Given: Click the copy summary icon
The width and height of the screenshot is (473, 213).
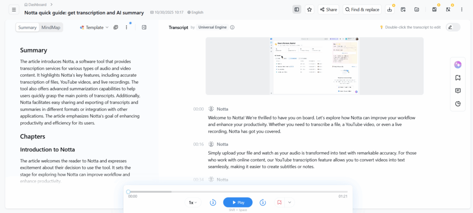Looking at the screenshot, I should click(115, 27).
